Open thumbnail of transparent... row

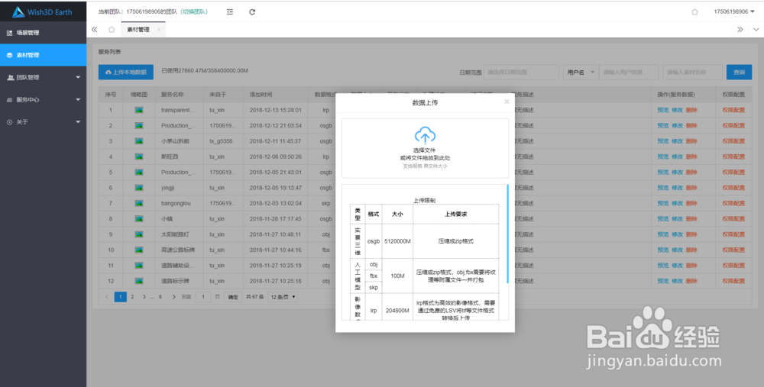click(139, 110)
